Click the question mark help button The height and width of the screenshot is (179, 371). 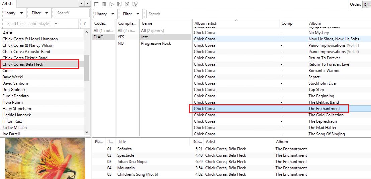click(x=85, y=24)
